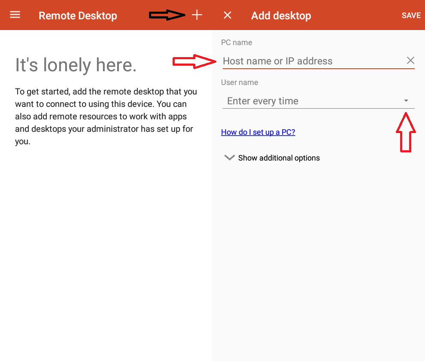Open the User name dropdown arrow
425x361 pixels.
coord(406,100)
